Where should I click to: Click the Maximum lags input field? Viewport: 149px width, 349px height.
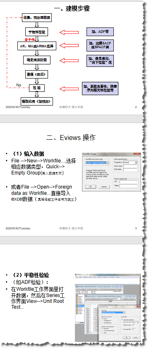tap(134, 325)
